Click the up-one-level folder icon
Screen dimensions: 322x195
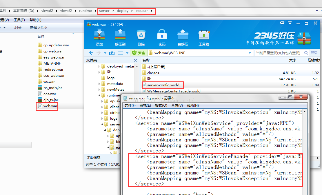click(x=112, y=53)
